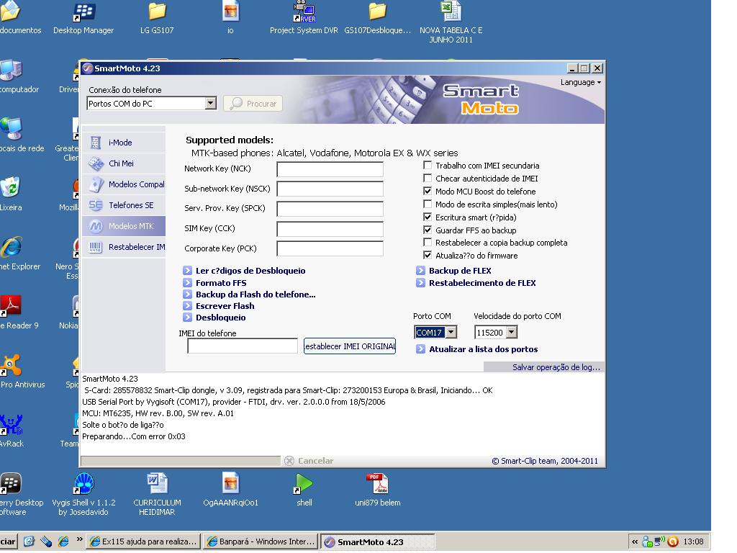
Task: Untick Escritura smart checkbox
Action: click(428, 217)
